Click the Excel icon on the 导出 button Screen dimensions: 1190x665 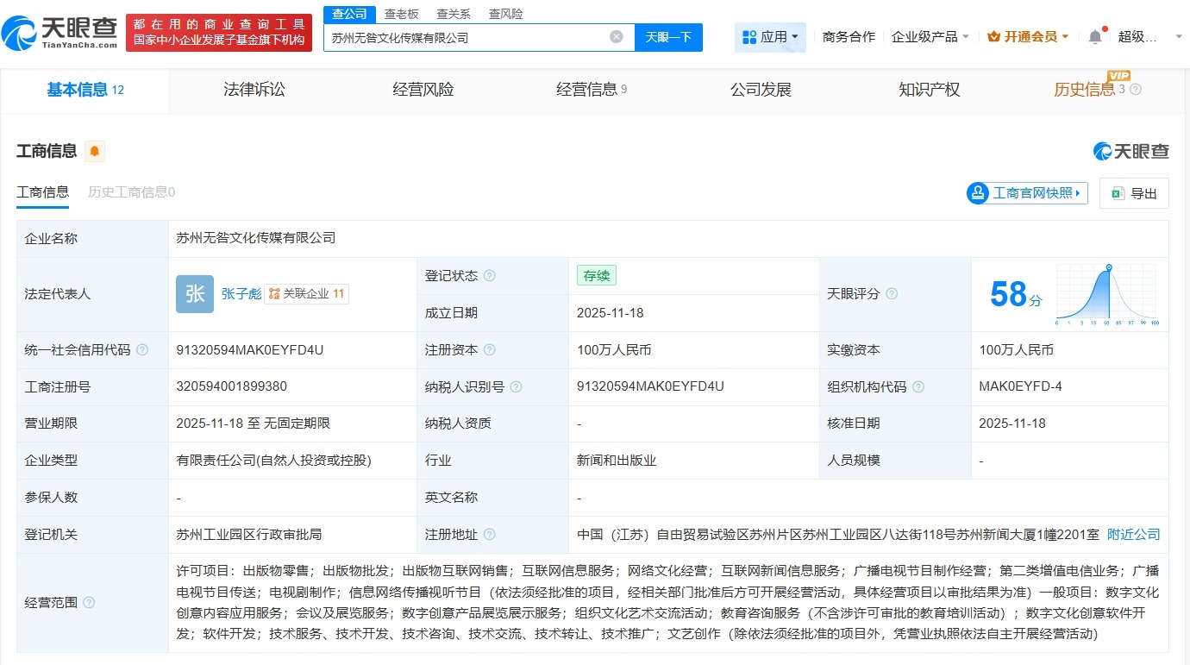pos(1118,192)
